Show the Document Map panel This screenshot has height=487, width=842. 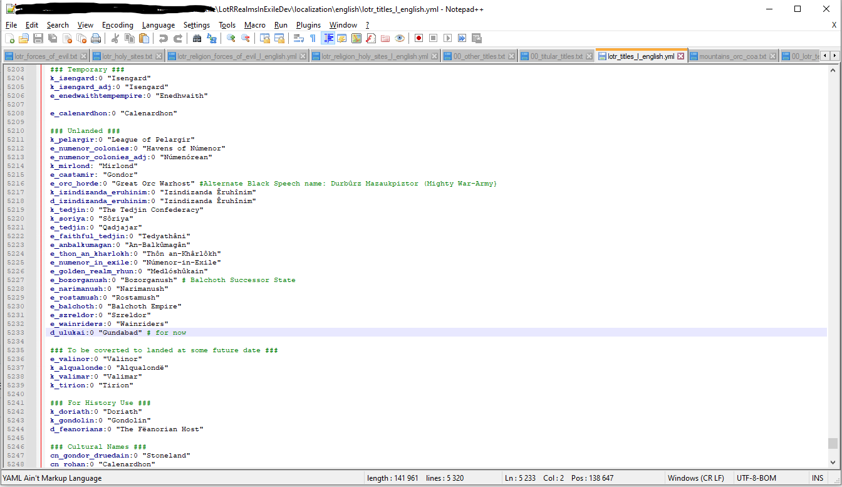click(356, 38)
